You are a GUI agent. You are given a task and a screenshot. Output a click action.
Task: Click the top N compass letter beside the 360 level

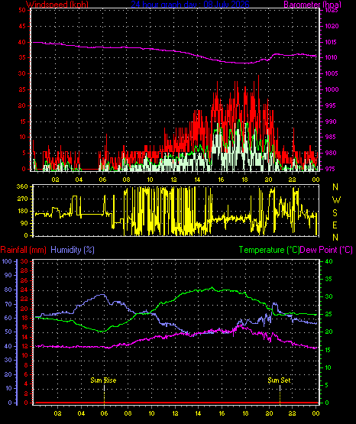(x=335, y=187)
